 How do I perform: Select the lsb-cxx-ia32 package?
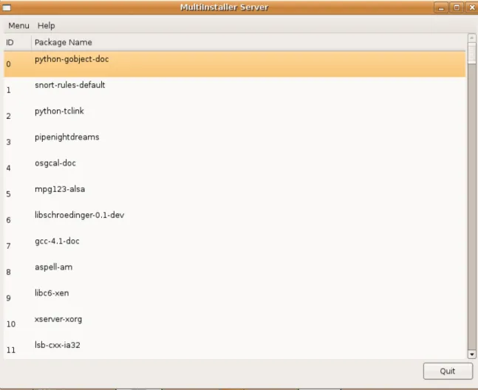[235, 348]
